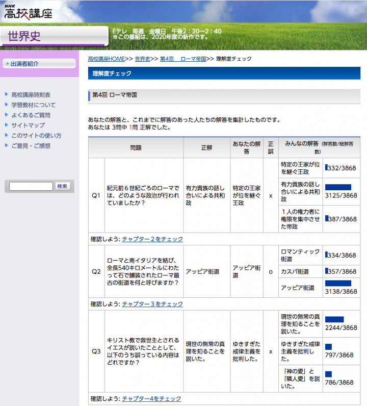Open チャプター３をチェック link
The height and width of the screenshot is (406, 367).
pyautogui.click(x=152, y=304)
